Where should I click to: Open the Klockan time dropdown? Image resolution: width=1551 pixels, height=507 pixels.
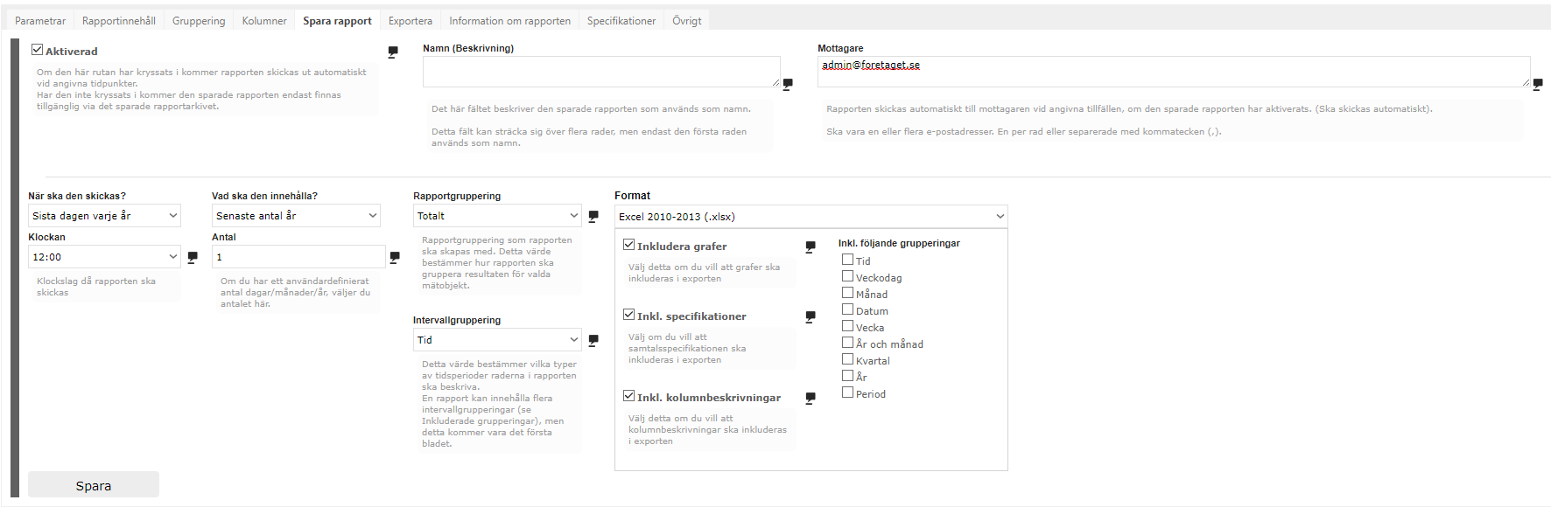click(x=105, y=257)
